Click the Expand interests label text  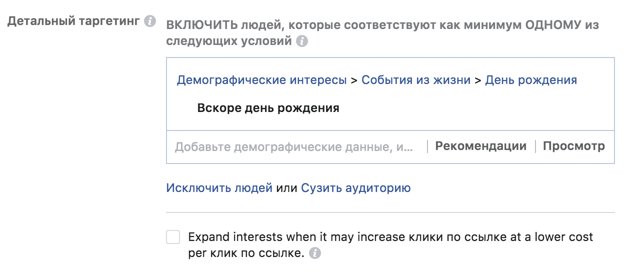[390, 245]
